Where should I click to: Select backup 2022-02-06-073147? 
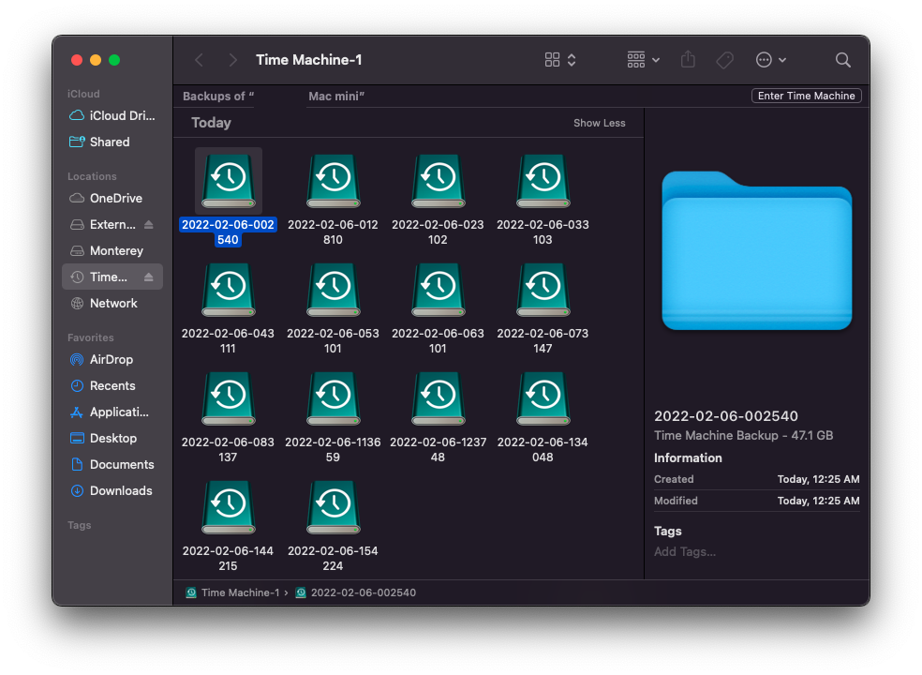(x=543, y=290)
